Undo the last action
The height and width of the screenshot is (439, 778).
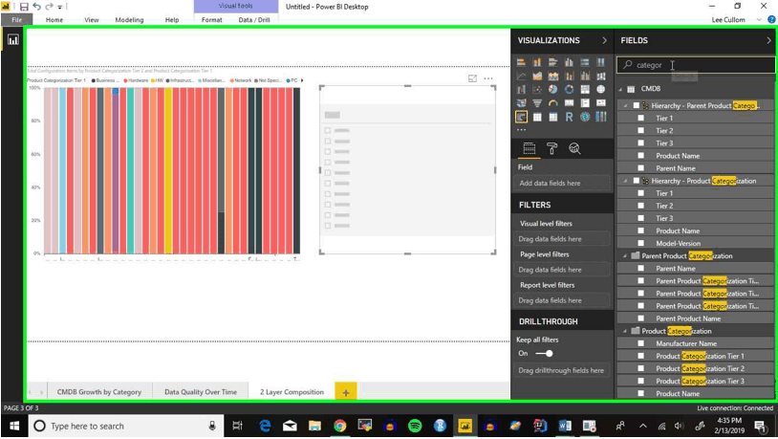(x=36, y=7)
